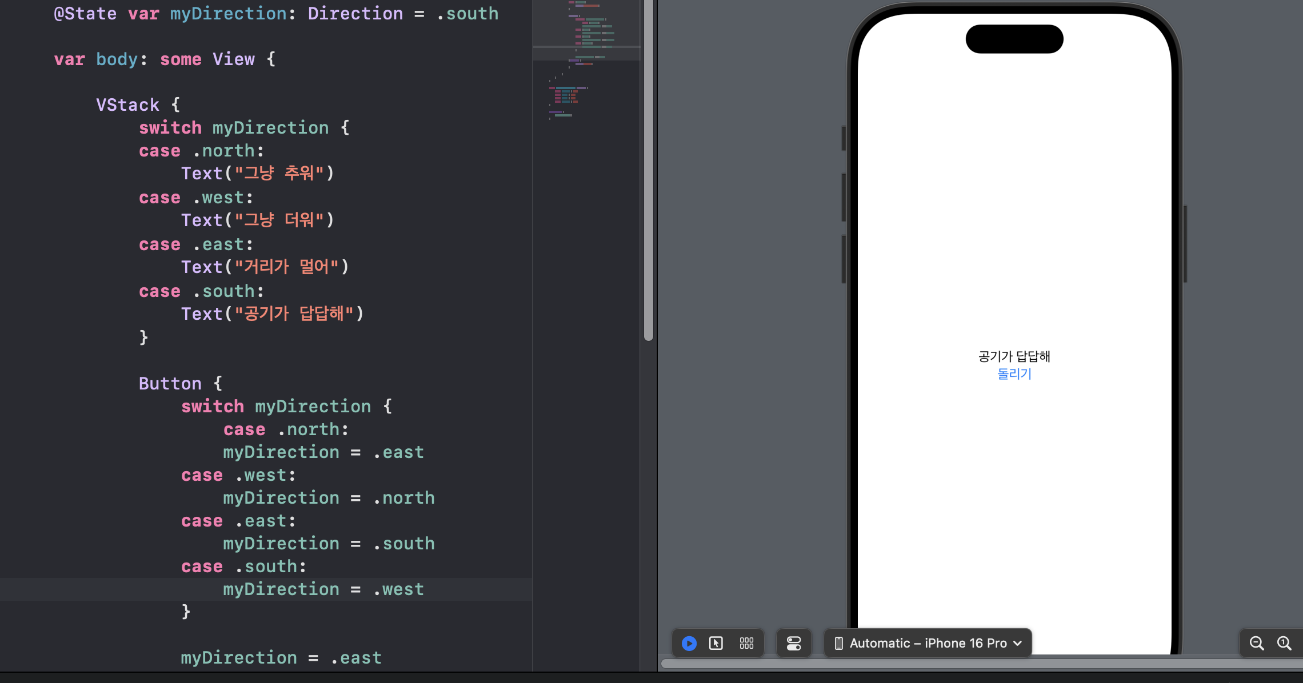Place cursor on the 'myDirection = .west' line
The height and width of the screenshot is (683, 1303).
coord(323,589)
